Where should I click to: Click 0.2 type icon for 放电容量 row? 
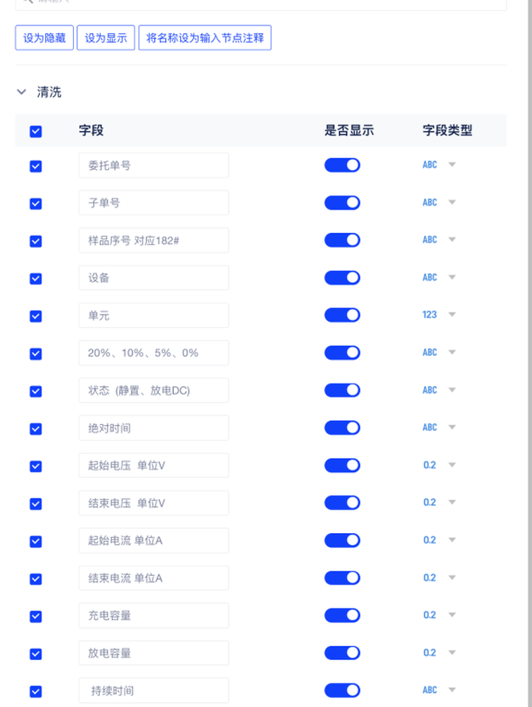(430, 652)
